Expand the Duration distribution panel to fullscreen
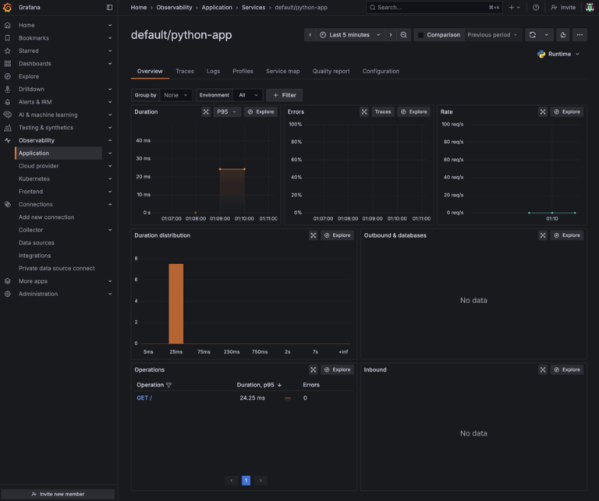Screen dimensions: 599x501 [314, 235]
